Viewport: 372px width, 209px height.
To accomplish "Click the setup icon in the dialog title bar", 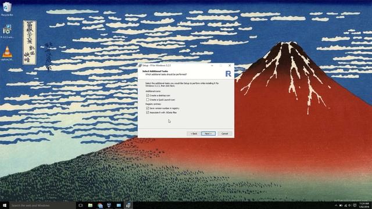I will tap(140, 66).
